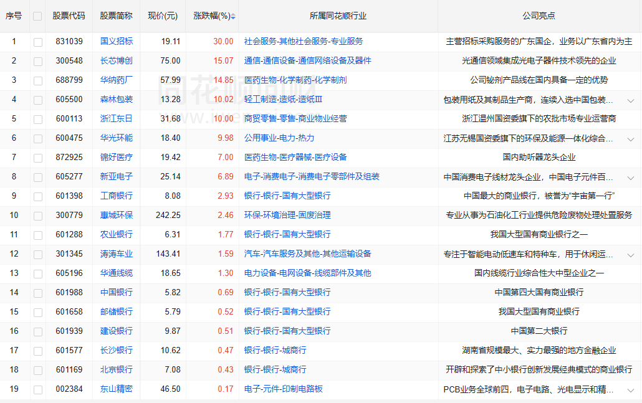Click the 股票代码 column header

[x=69, y=16]
